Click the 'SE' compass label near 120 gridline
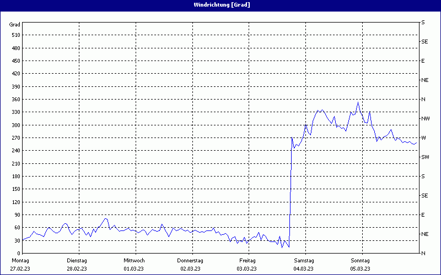This screenshot has width=441, height=275. (x=424, y=196)
